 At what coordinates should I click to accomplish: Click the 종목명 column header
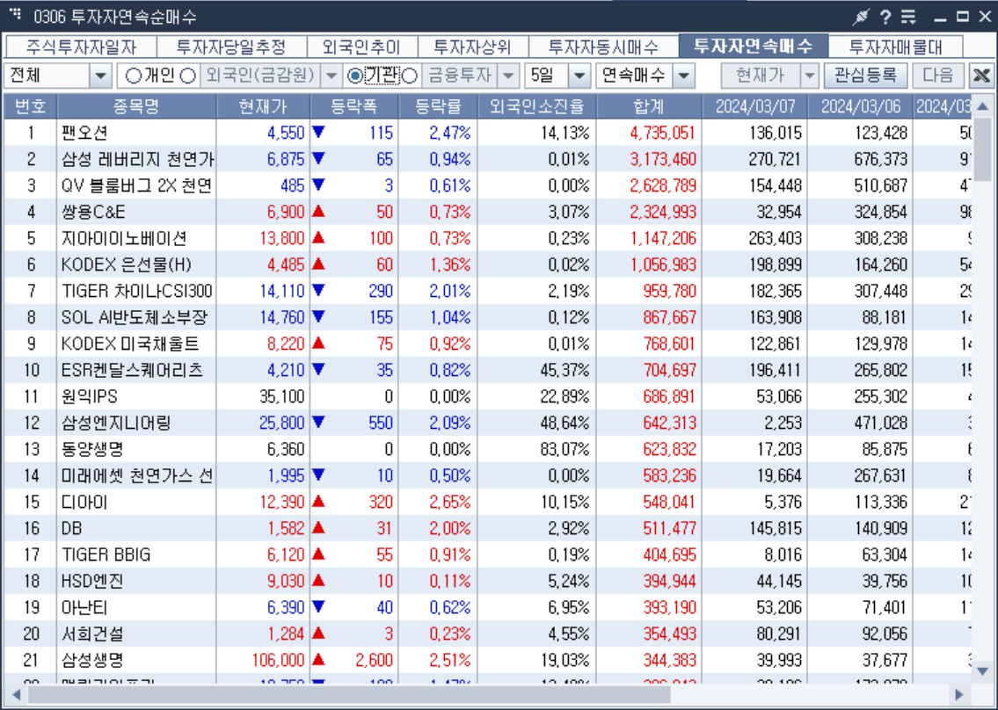click(x=136, y=105)
